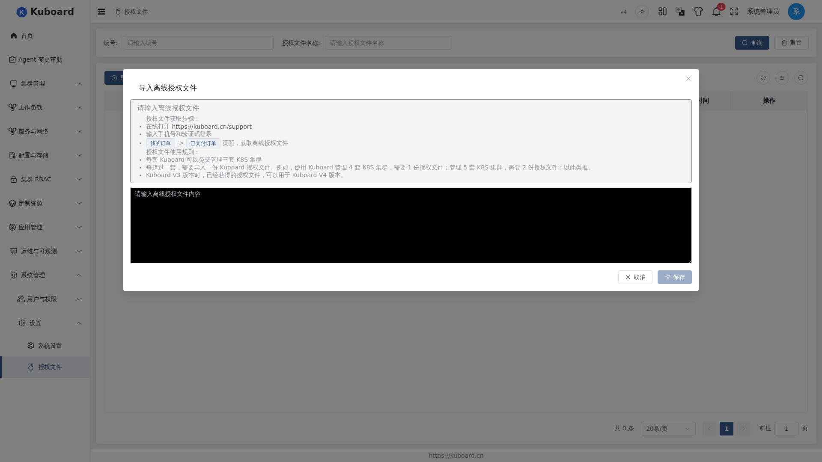
Task: Click the Kuboard logo icon
Action: (x=21, y=12)
